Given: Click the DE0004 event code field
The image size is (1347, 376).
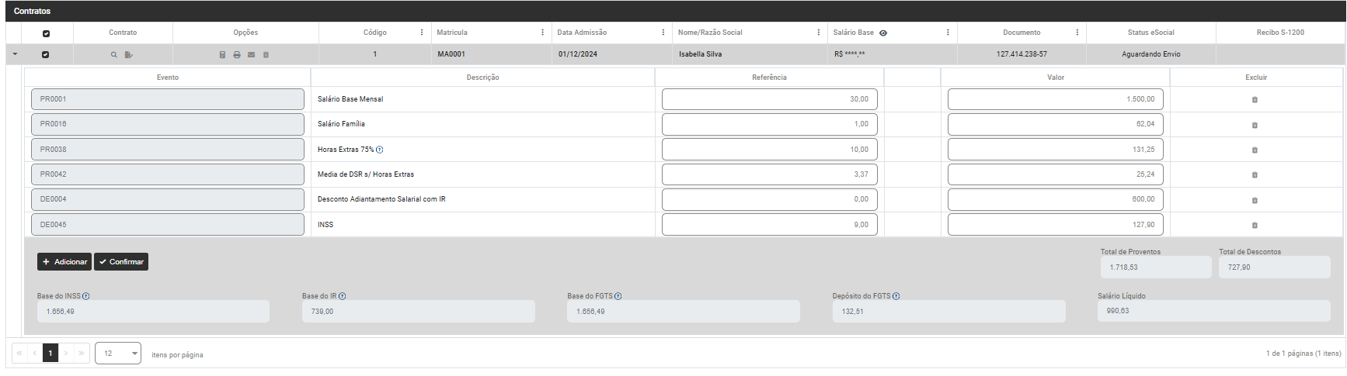Looking at the screenshot, I should coord(168,199).
